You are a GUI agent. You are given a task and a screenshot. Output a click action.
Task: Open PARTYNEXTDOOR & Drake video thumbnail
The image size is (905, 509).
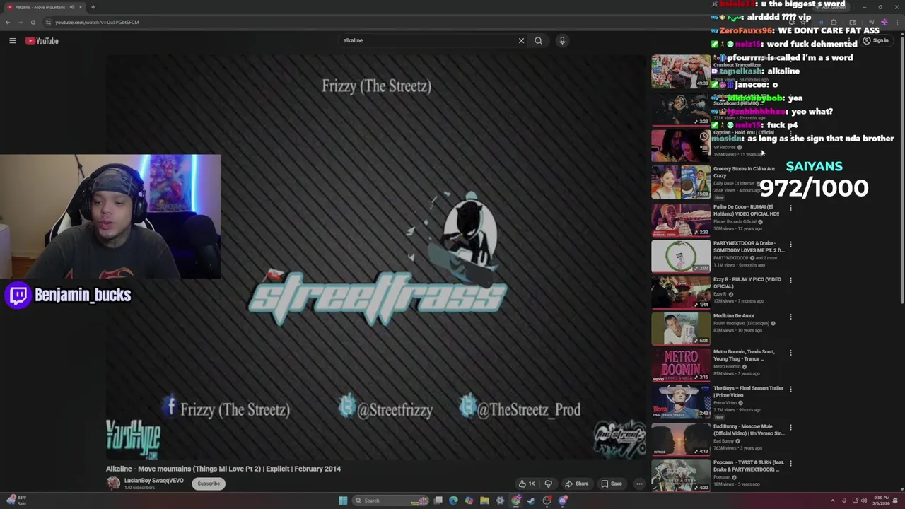tap(681, 256)
